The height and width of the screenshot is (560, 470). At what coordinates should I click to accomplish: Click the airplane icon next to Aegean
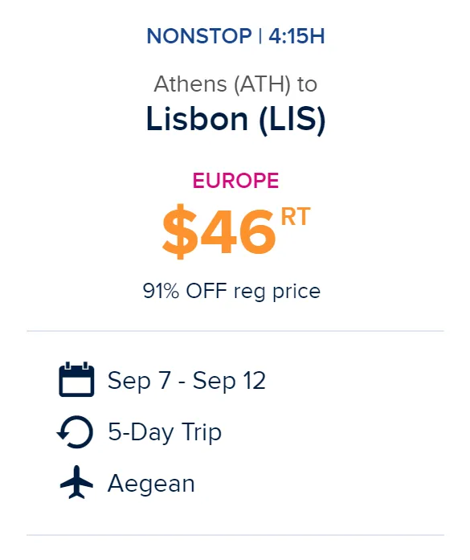tap(76, 483)
